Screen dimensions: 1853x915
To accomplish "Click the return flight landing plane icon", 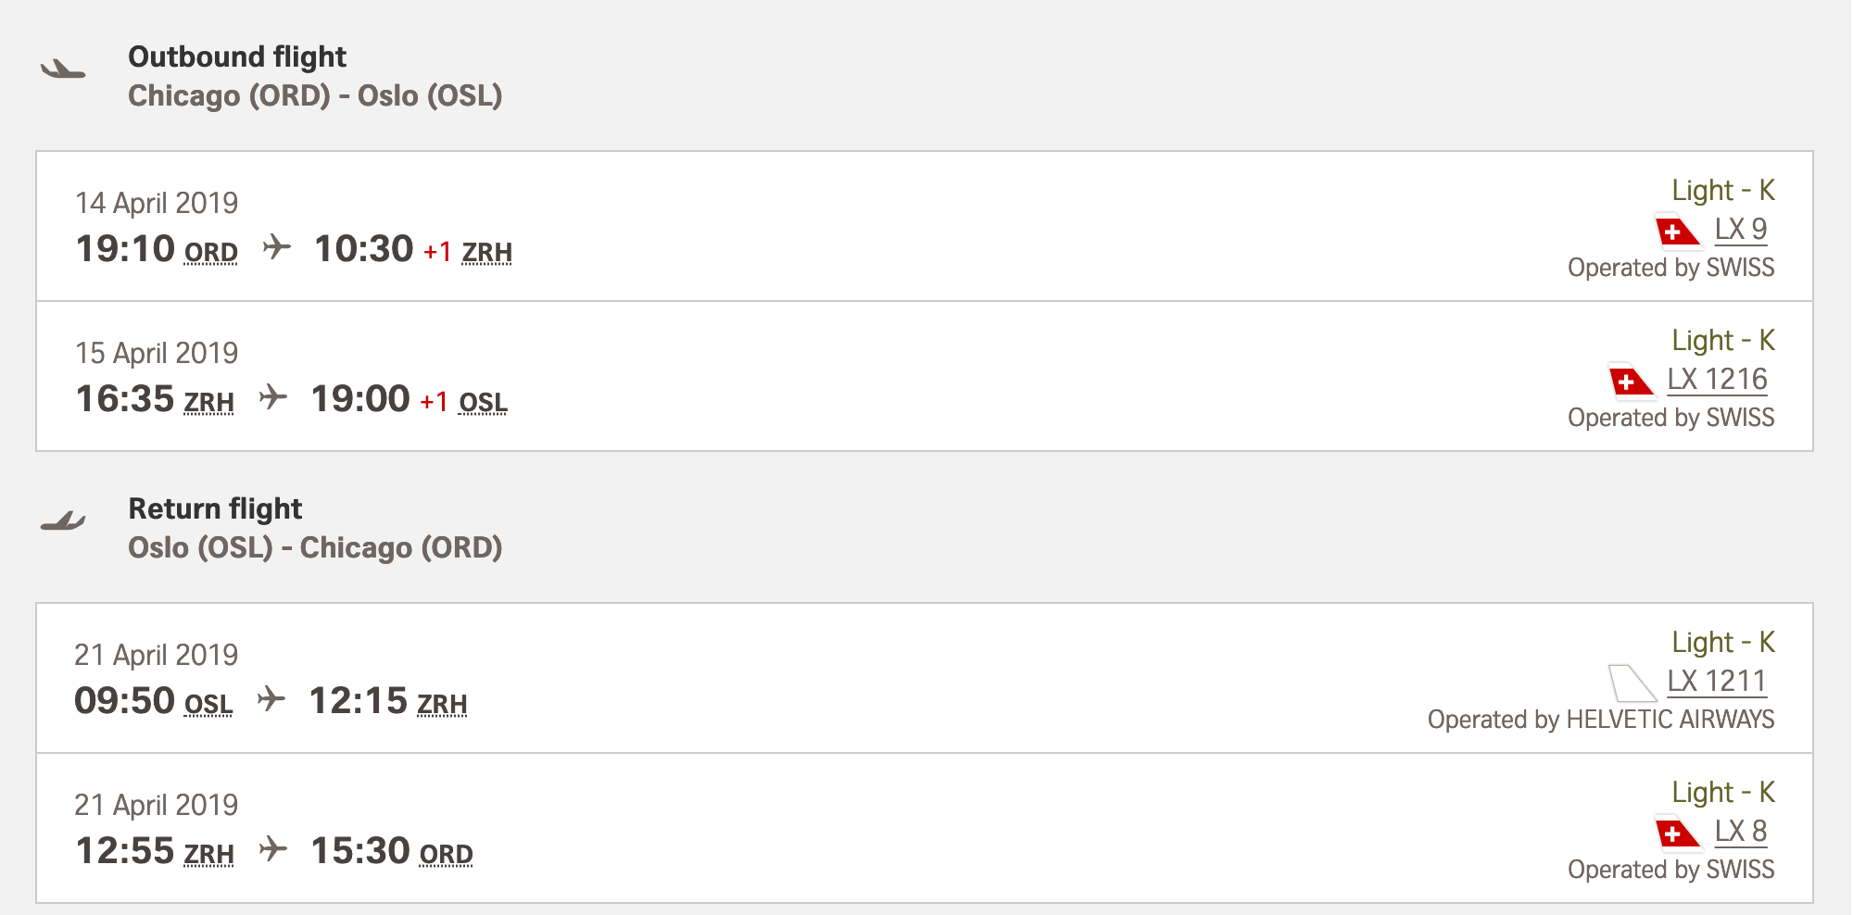I will [x=63, y=521].
